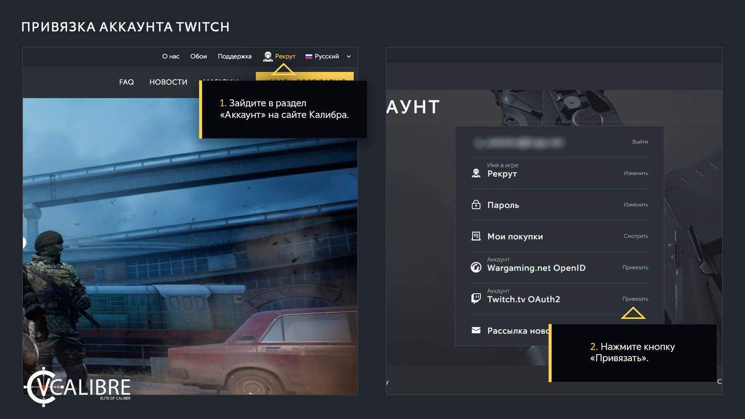Open the Рекрут account link in header
745x419 pixels.
(286, 56)
